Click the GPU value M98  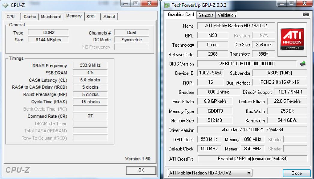pos(213,35)
